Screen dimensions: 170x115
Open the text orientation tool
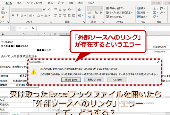69,10
